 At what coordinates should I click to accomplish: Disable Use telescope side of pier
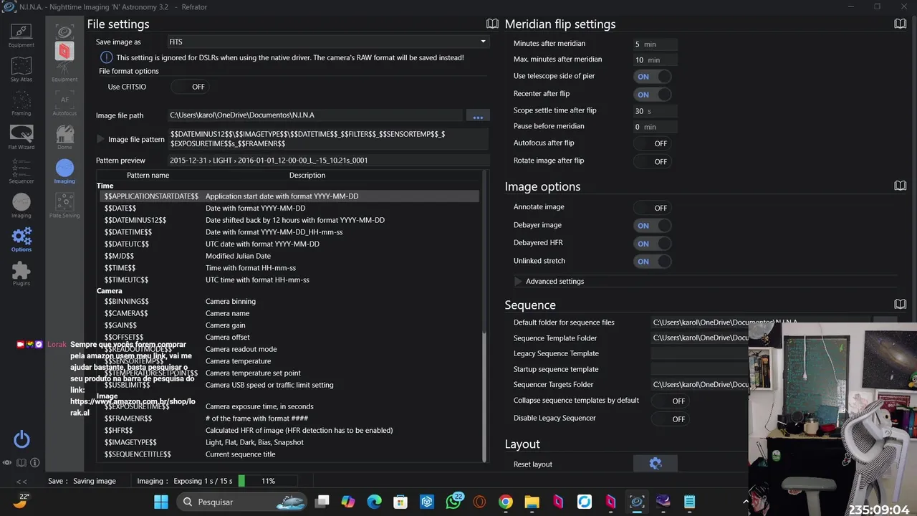(x=653, y=77)
